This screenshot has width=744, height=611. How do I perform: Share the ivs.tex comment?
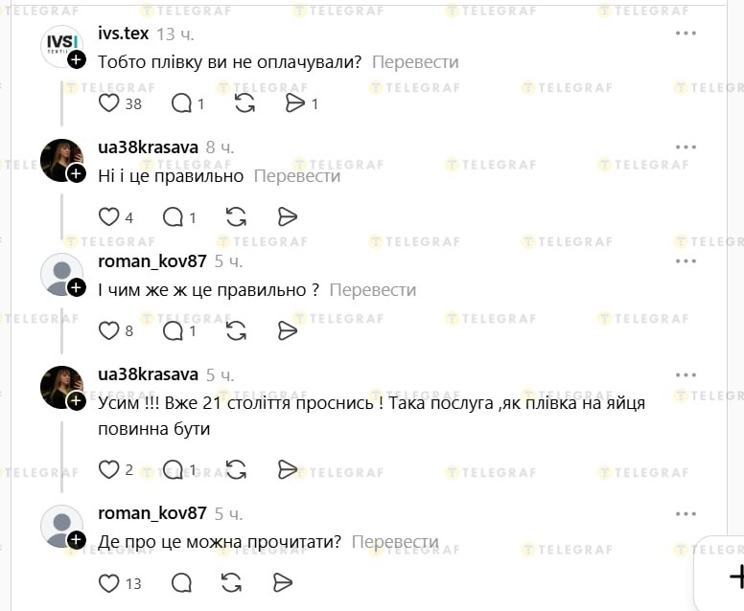pyautogui.click(x=295, y=103)
